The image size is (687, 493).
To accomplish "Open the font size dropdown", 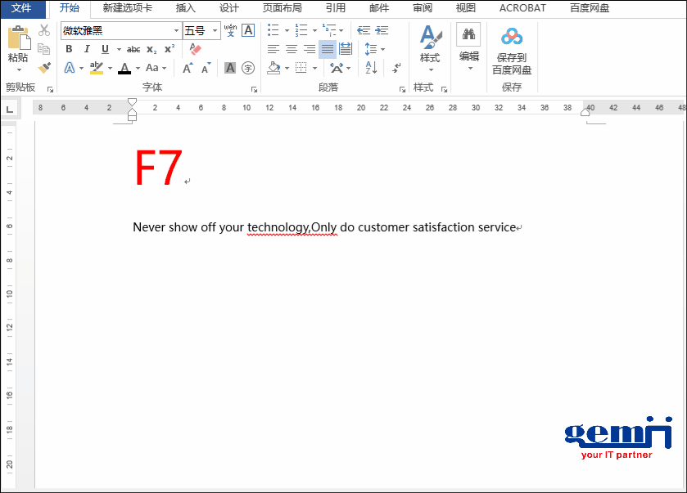I will [x=215, y=29].
